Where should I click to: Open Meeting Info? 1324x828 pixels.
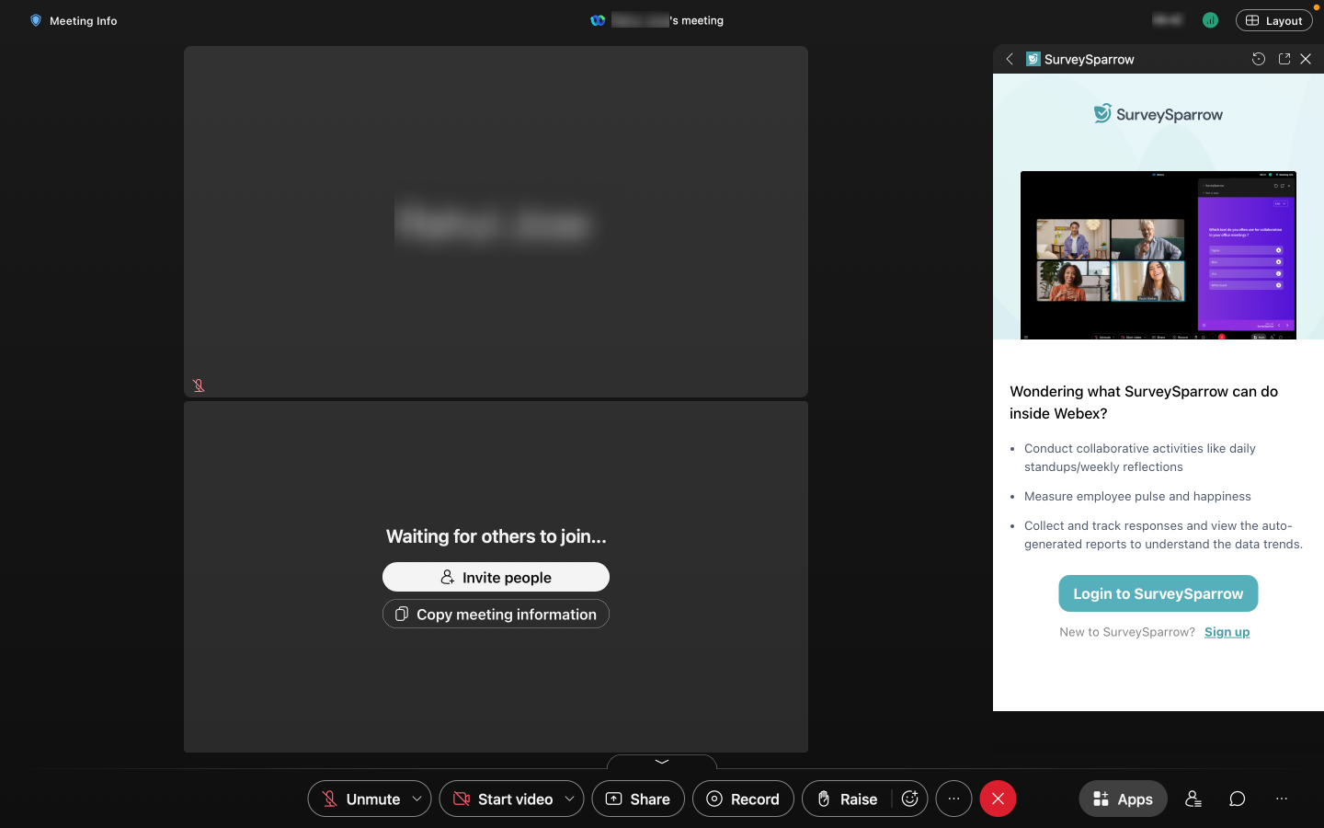(x=74, y=20)
